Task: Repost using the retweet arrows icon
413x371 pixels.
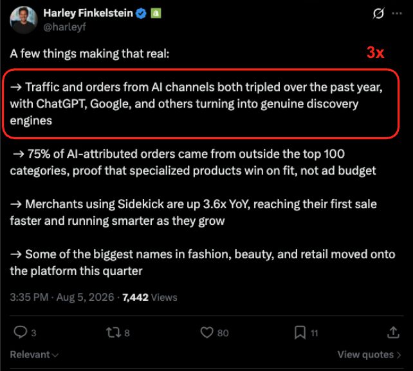Action: coord(113,332)
